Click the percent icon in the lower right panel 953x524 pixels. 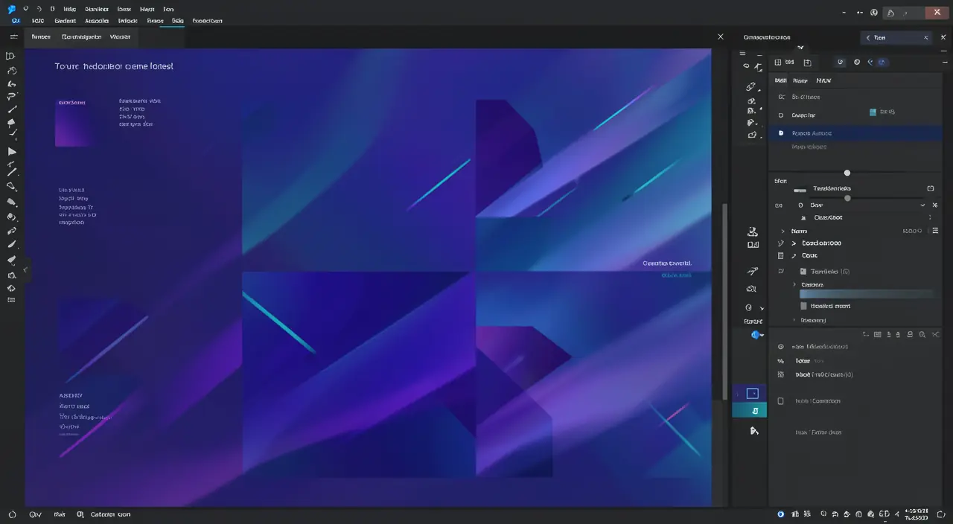click(x=780, y=361)
